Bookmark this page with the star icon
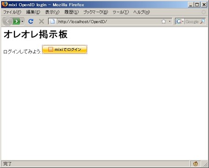Screen dimensions: 209x168 coord(163,21)
